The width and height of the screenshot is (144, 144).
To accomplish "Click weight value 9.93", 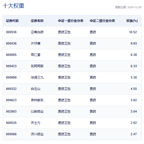I will click(x=134, y=43).
